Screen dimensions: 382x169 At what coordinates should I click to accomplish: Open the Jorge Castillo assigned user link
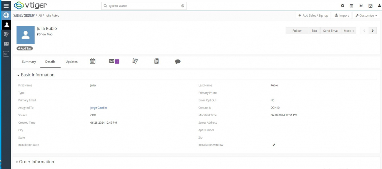(99, 107)
